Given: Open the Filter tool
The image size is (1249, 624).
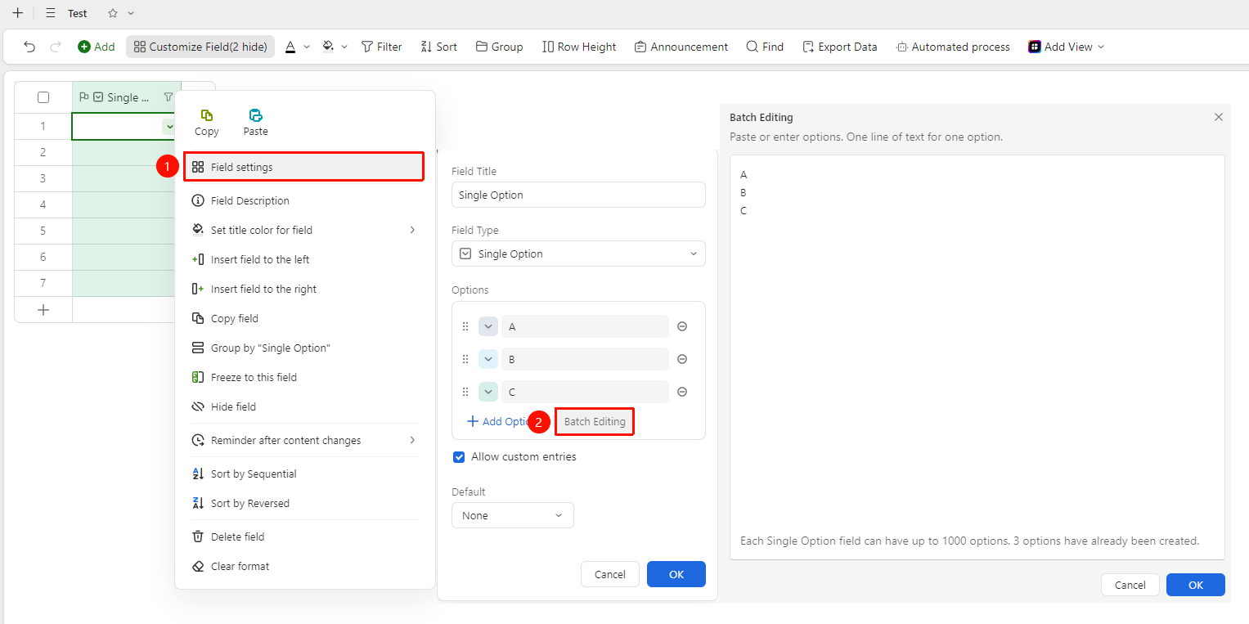Looking at the screenshot, I should tap(381, 47).
